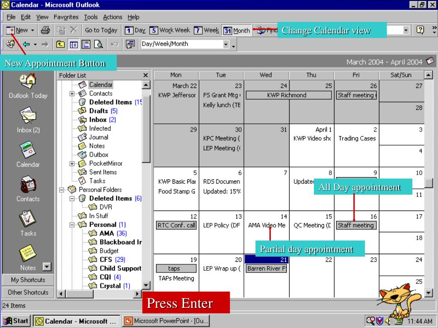Open the Actions menu
The width and height of the screenshot is (438, 328).
[x=112, y=17]
